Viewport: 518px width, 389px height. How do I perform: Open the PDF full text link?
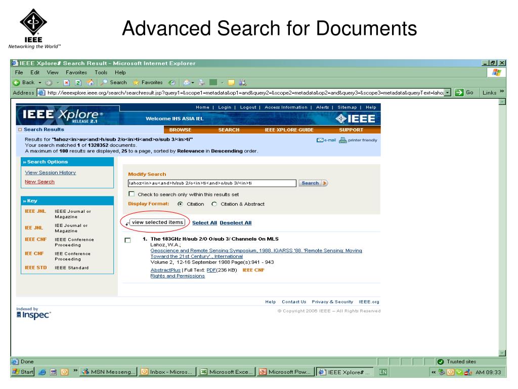coord(211,270)
